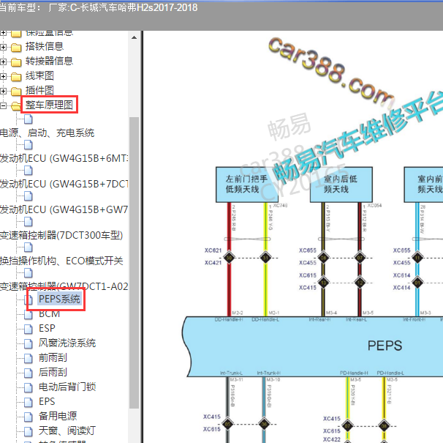Open the 备用电源 diagram

[x=58, y=416]
